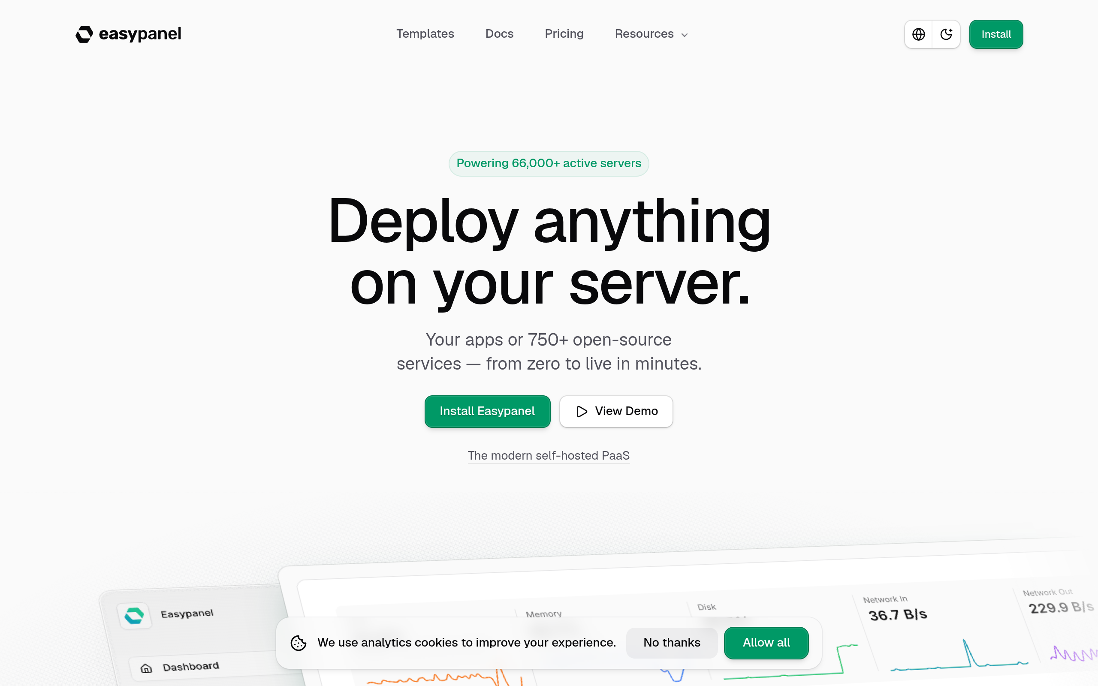This screenshot has height=686, width=1098.
Task: Click the cookie icon in the banner
Action: [x=299, y=643]
